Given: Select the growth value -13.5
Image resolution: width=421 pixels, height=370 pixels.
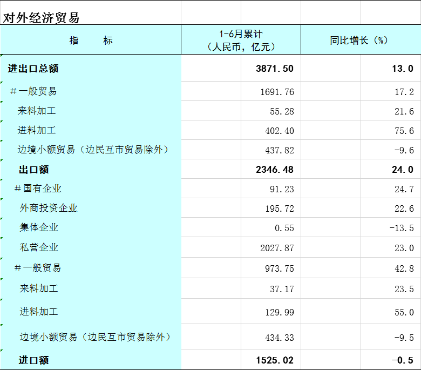Looking at the screenshot, I should (x=402, y=228).
